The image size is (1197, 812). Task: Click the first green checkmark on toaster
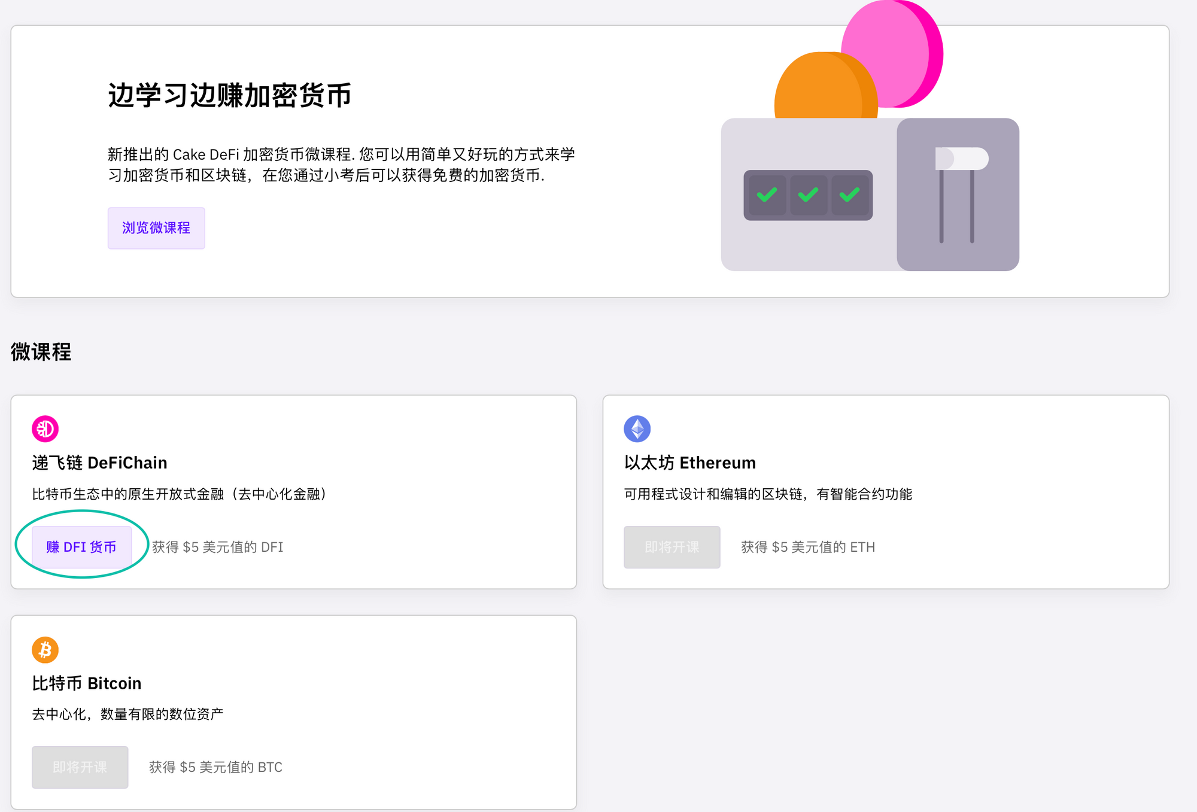pyautogui.click(x=767, y=195)
